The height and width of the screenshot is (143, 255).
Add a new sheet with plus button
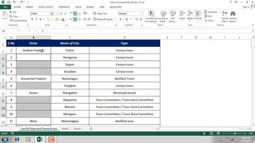(91, 129)
